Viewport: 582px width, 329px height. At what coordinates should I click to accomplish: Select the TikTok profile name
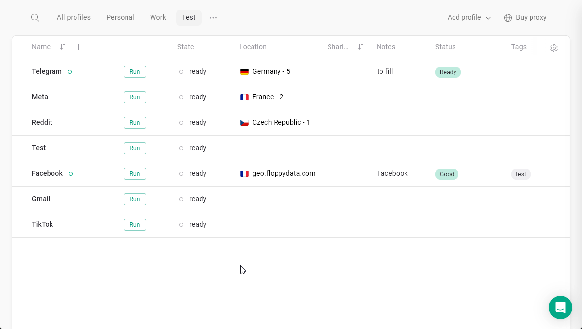click(x=42, y=224)
